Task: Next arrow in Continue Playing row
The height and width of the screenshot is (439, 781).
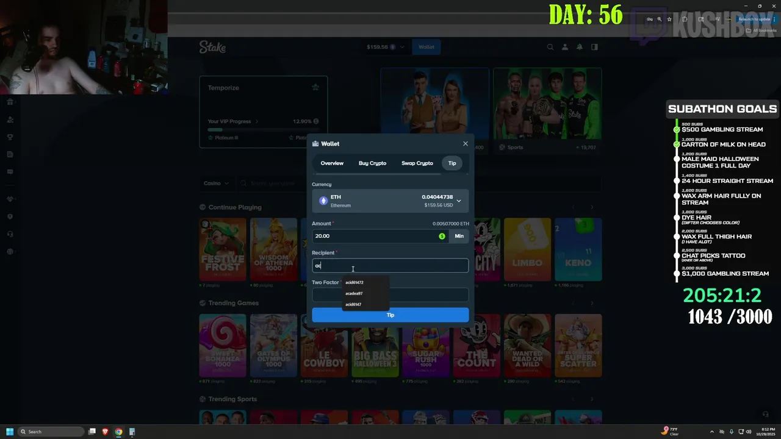Action: 592,207
